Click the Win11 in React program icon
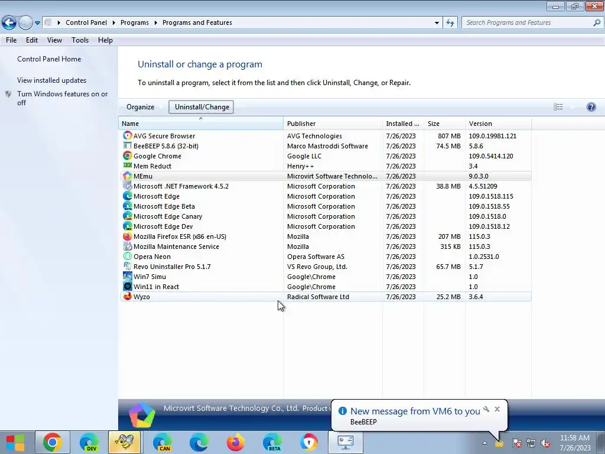 (x=128, y=286)
